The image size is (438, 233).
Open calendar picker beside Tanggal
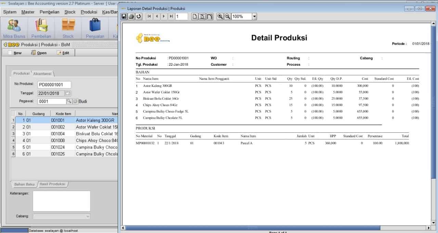click(68, 93)
